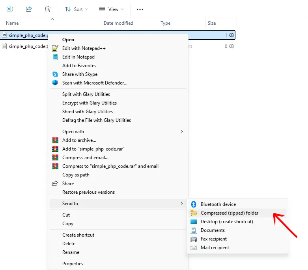Screen dimensions: 308x270
Task: Click the Delete trash icon in toolbar
Action: click(48, 9)
